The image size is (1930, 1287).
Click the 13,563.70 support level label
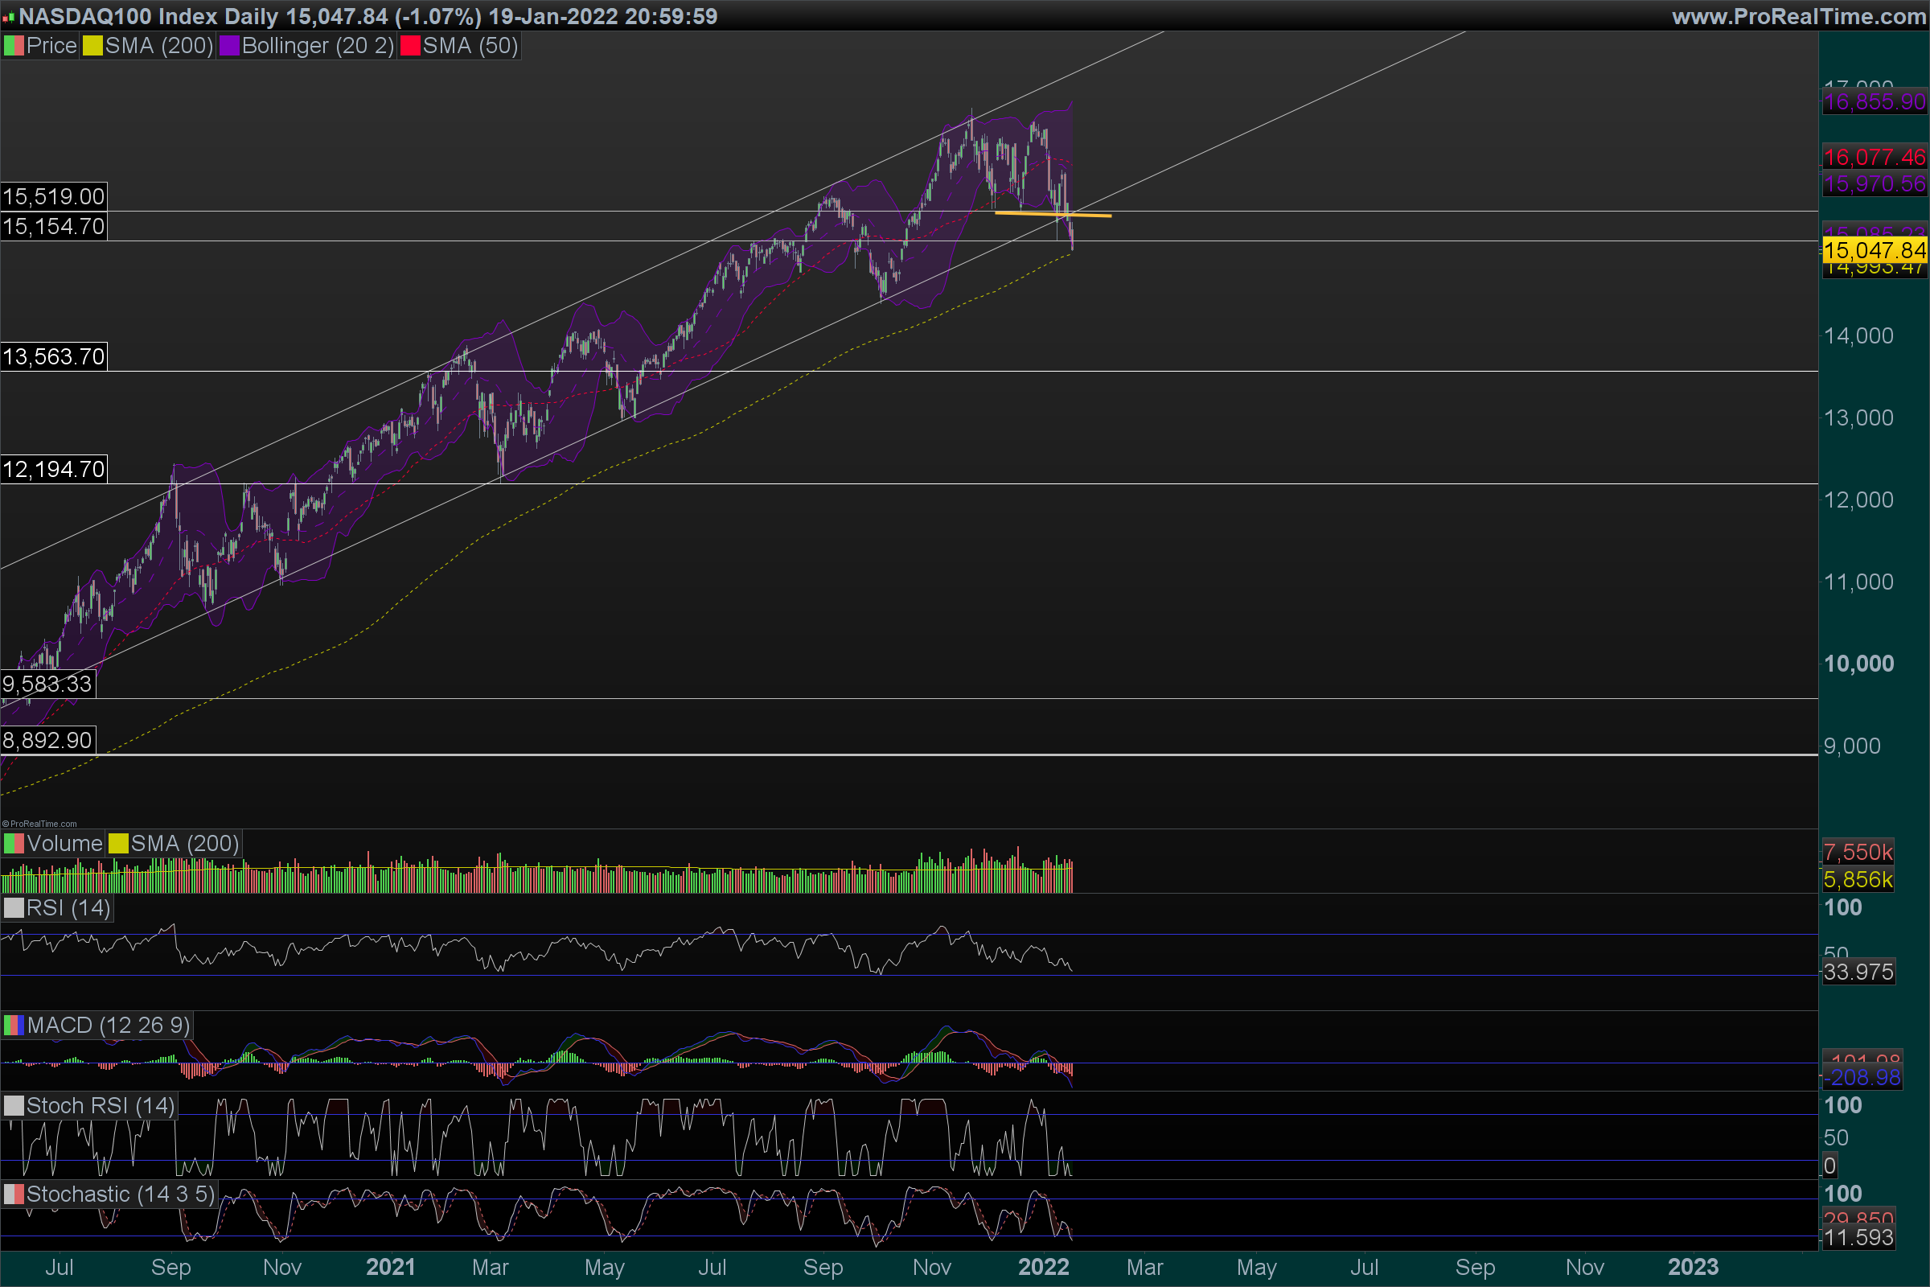click(53, 357)
